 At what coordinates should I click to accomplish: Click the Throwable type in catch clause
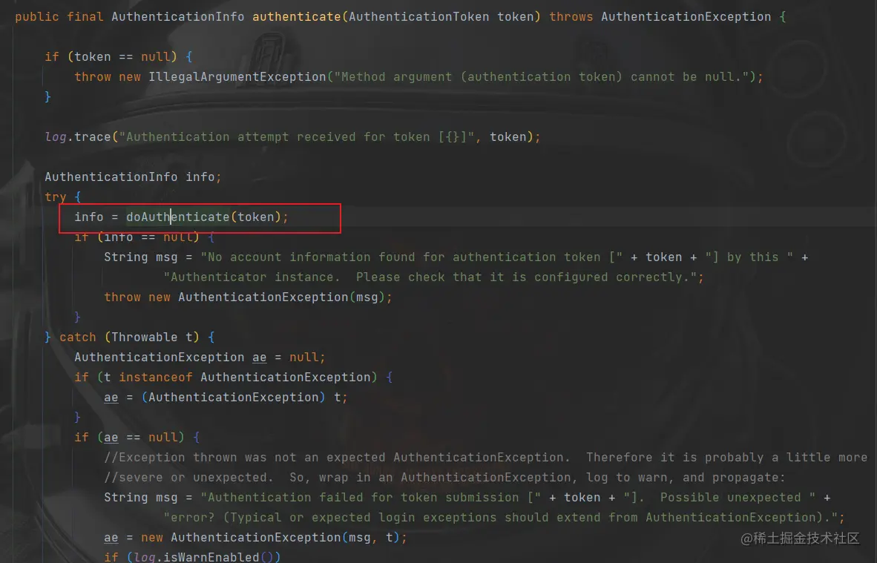(x=144, y=337)
